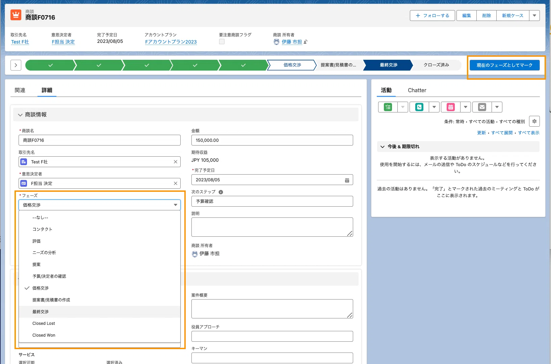Select Closed Lost in the phase list
Image resolution: width=551 pixels, height=364 pixels.
pos(100,323)
